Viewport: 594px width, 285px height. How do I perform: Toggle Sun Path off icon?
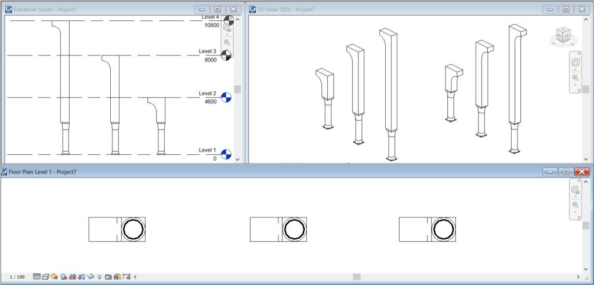54,276
